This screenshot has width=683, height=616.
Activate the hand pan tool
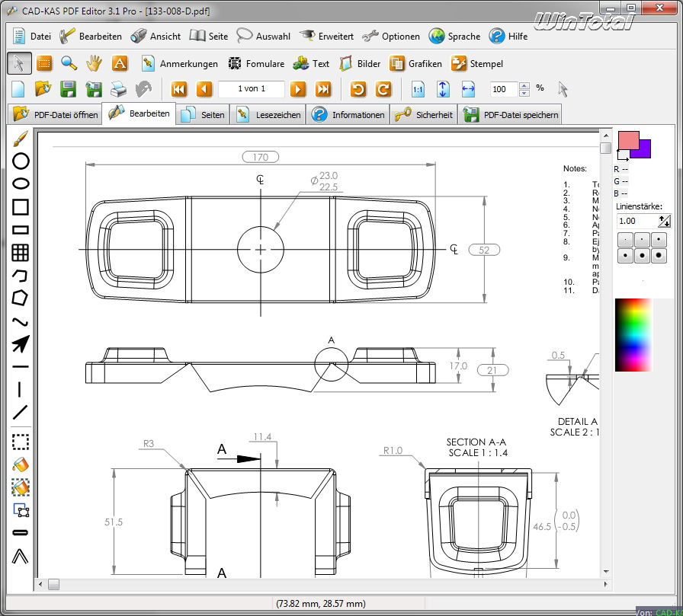[94, 63]
